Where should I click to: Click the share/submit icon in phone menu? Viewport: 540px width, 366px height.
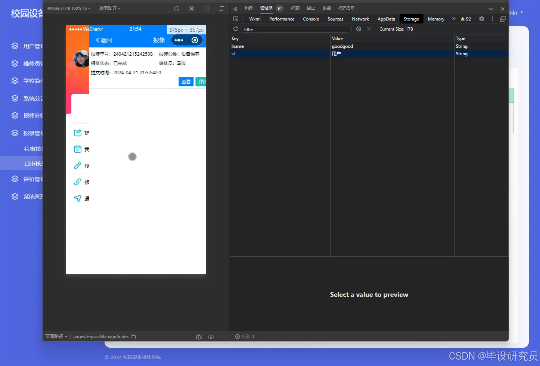point(78,133)
